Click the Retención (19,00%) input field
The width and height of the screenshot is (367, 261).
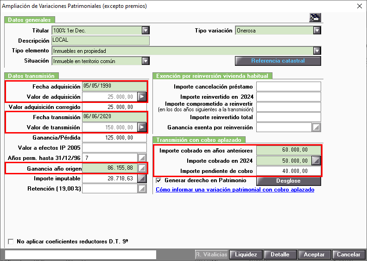click(x=110, y=189)
